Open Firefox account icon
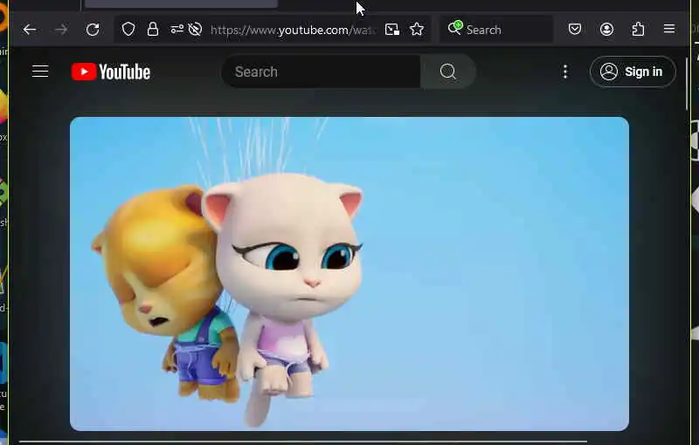699x445 pixels. coord(606,30)
